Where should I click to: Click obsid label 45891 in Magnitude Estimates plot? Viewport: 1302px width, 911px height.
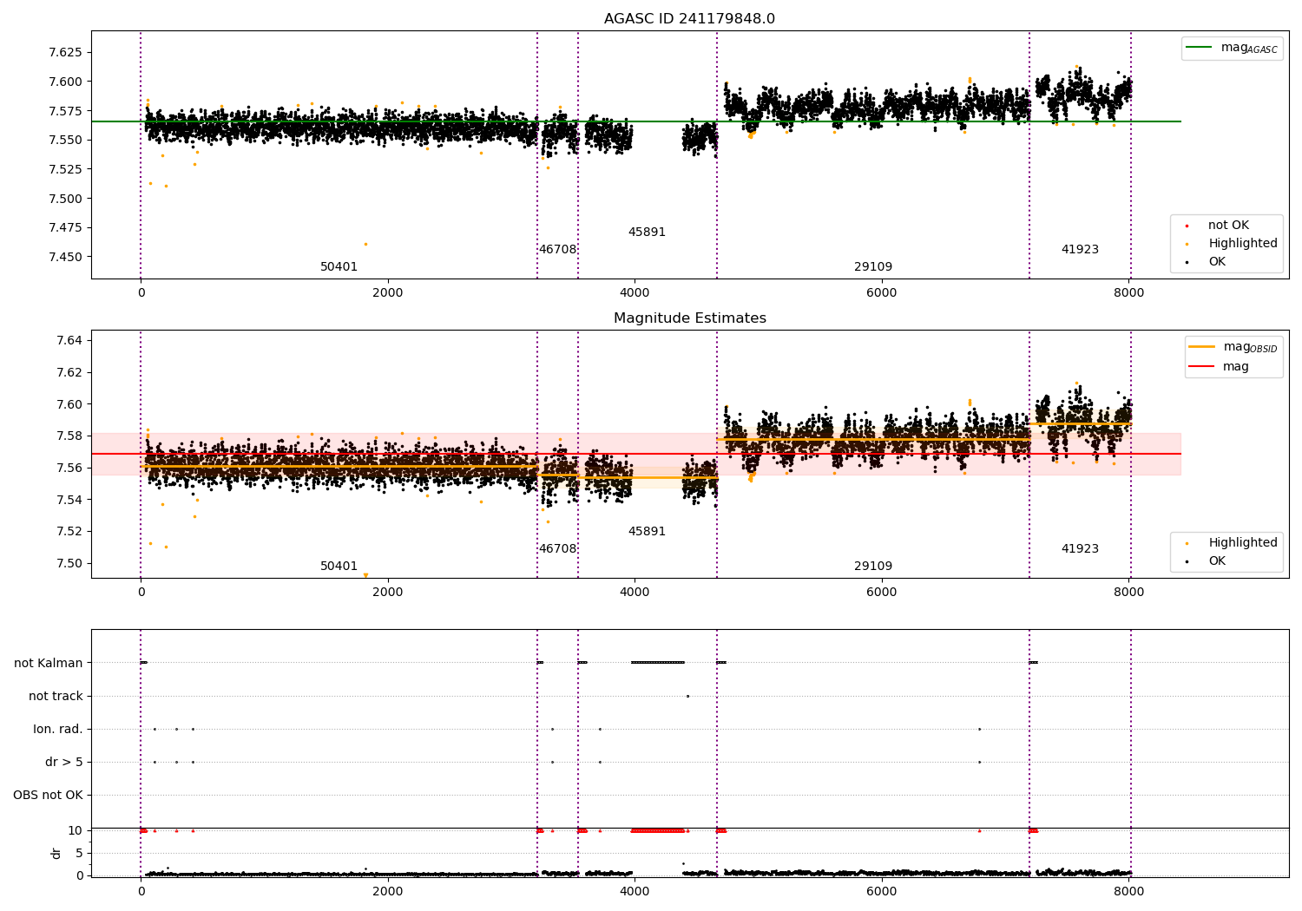click(x=647, y=532)
